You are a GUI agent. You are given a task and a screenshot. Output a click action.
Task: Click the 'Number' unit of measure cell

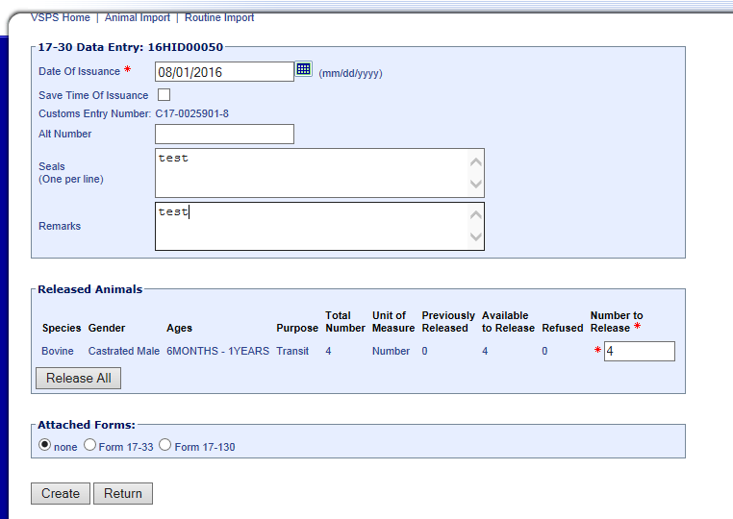(391, 351)
